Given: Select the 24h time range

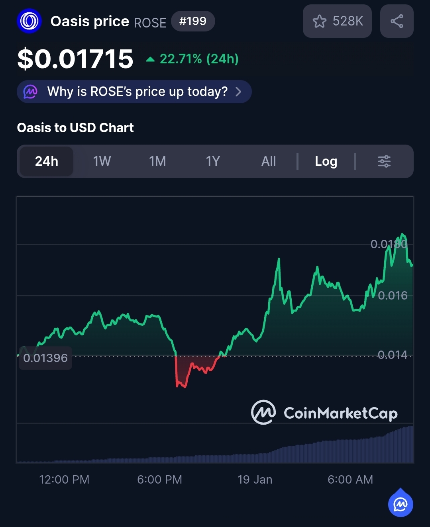Looking at the screenshot, I should pyautogui.click(x=47, y=161).
